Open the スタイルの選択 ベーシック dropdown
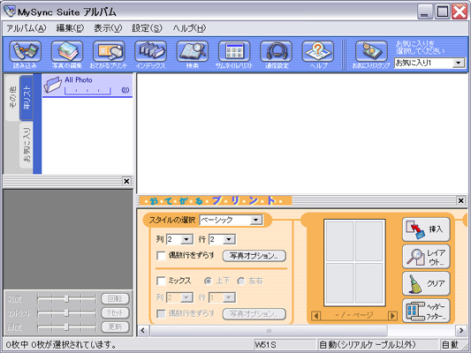The image size is (471, 353). [x=231, y=220]
